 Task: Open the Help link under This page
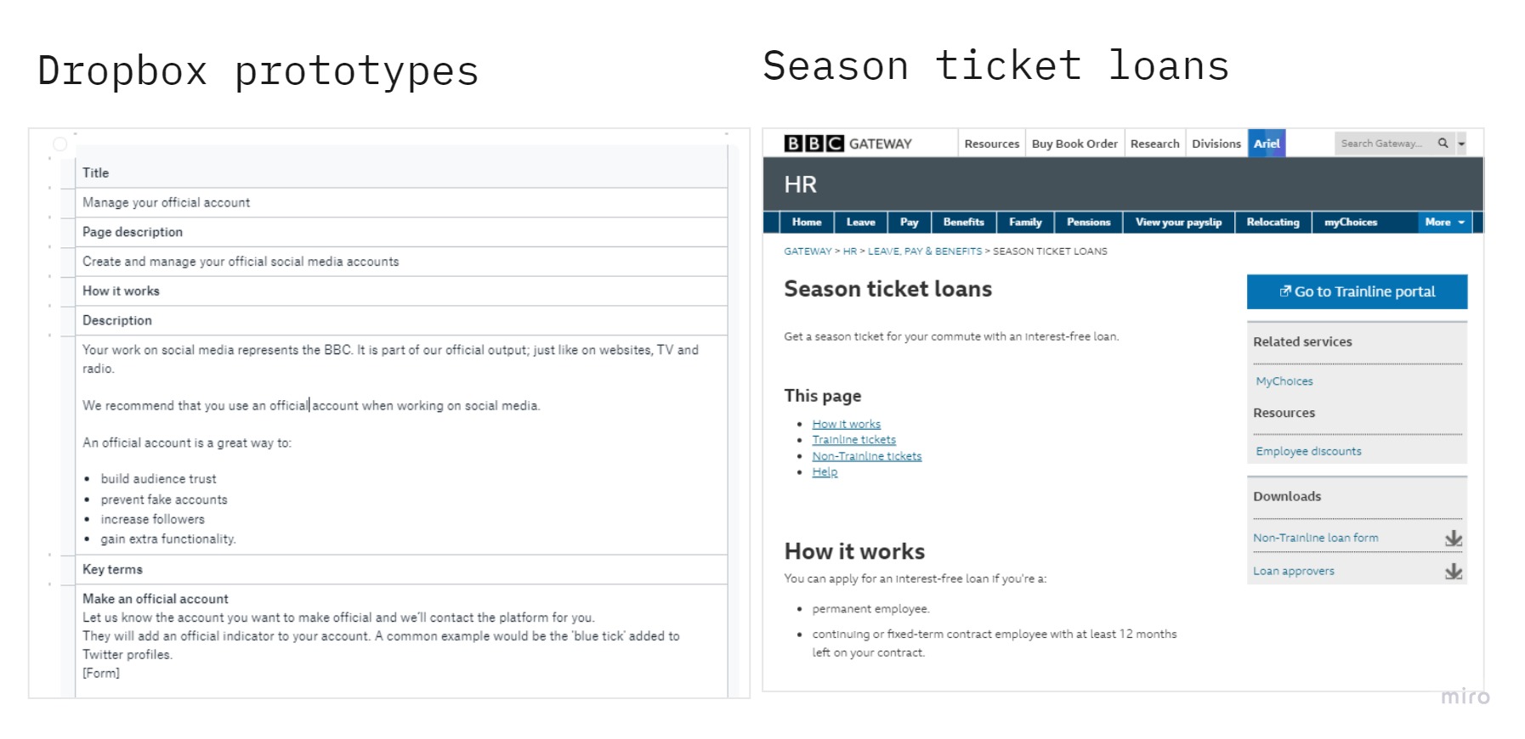[x=824, y=471]
